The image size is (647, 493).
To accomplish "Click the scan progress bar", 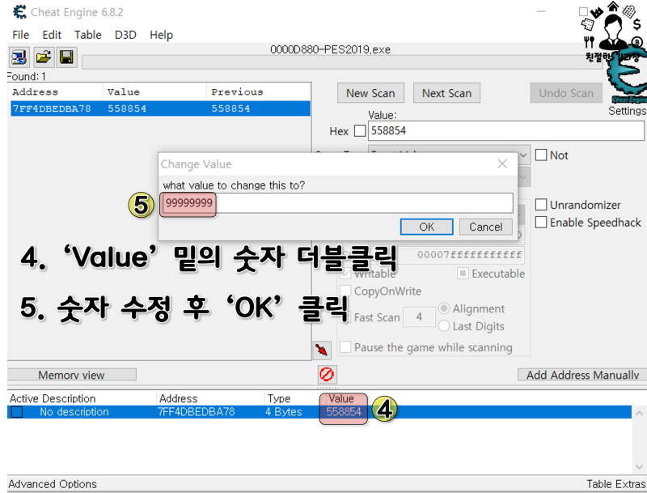I will [342, 62].
